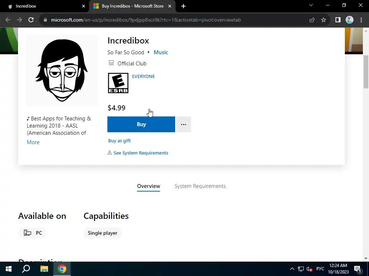This screenshot has width=369, height=276.
Task: View site information lock icon
Action: click(45, 20)
